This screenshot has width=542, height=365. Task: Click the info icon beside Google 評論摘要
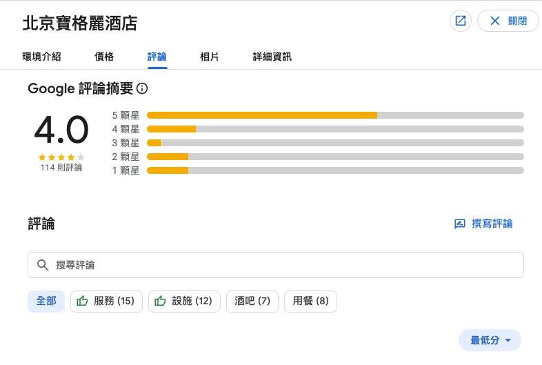(143, 88)
